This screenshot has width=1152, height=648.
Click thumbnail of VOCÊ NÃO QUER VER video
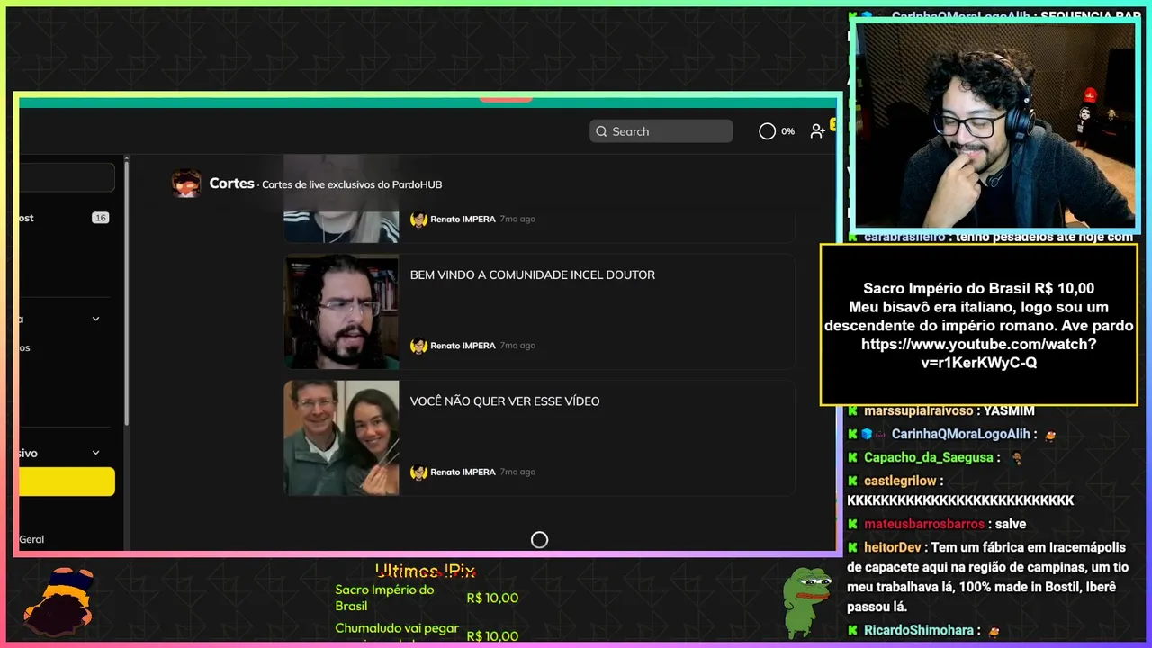(341, 437)
